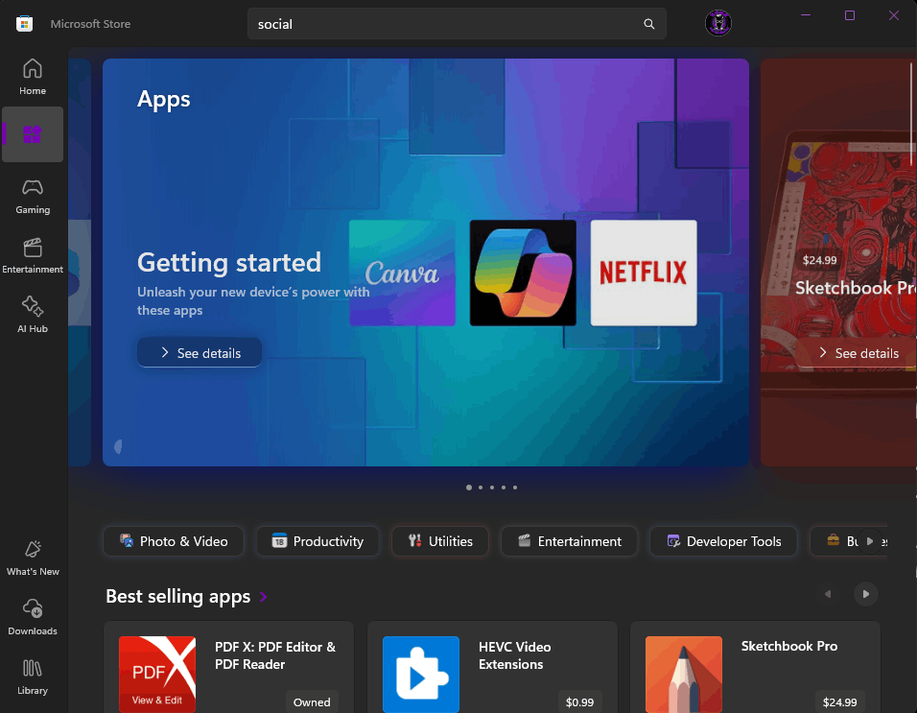The width and height of the screenshot is (917, 713).
Task: Open PDF X app icon
Action: tap(157, 674)
